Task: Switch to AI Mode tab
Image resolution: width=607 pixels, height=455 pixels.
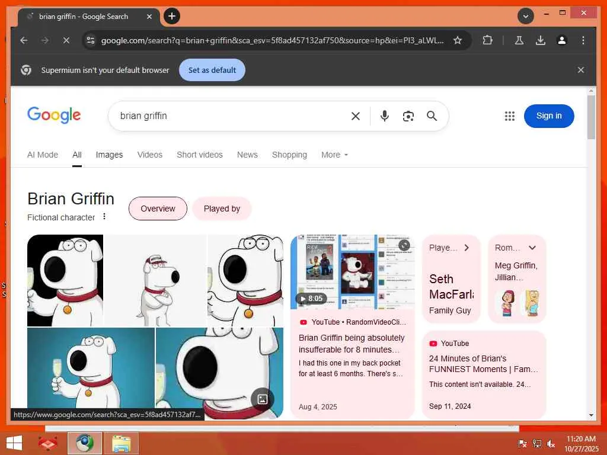Action: (43, 155)
